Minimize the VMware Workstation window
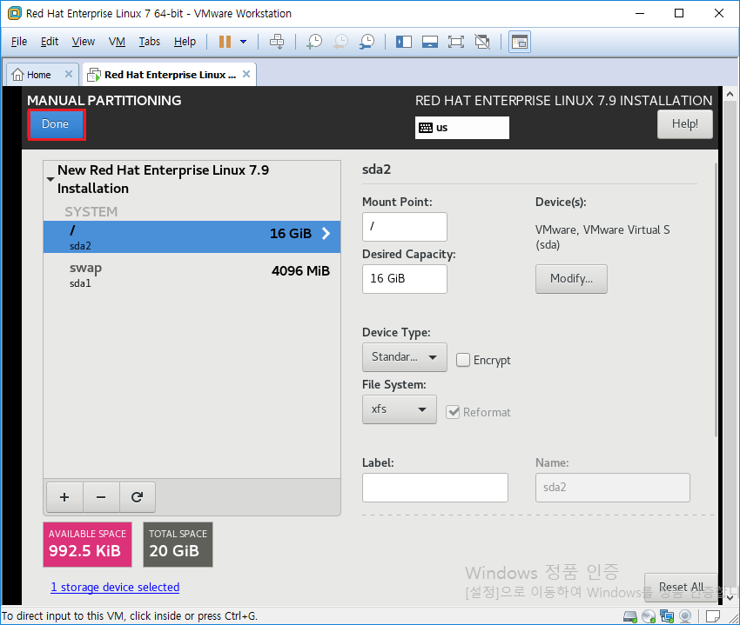 click(x=640, y=13)
